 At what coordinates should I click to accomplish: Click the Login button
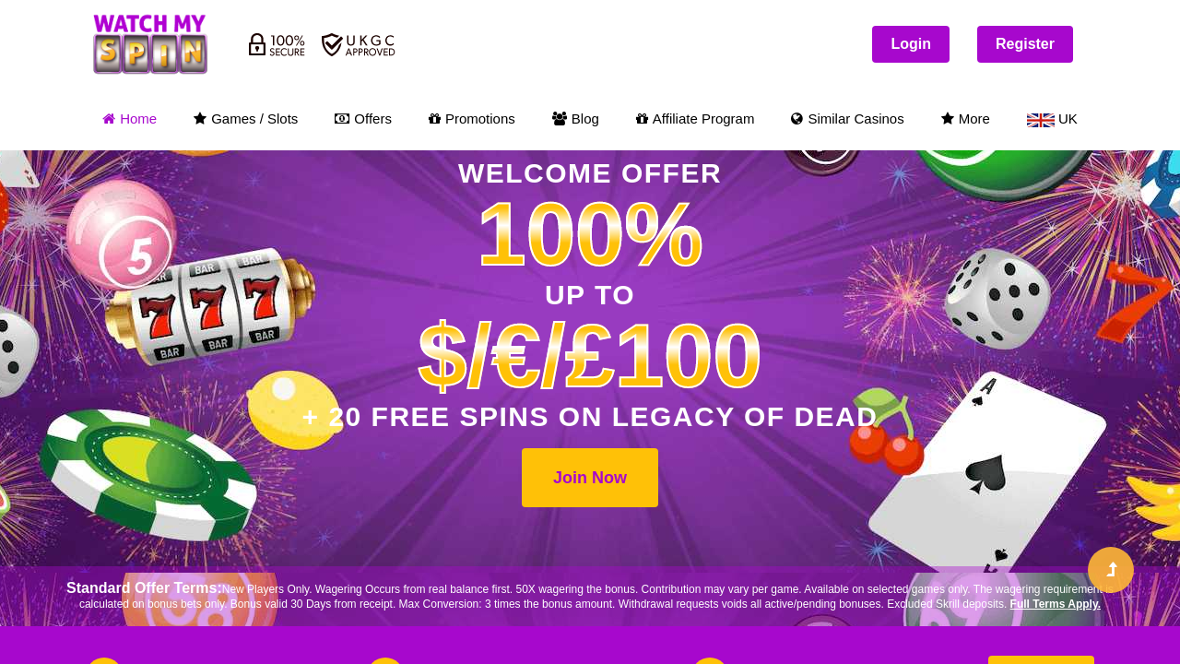tap(911, 44)
